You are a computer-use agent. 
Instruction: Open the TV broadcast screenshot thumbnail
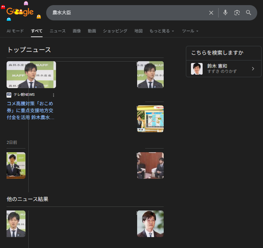[150, 119]
